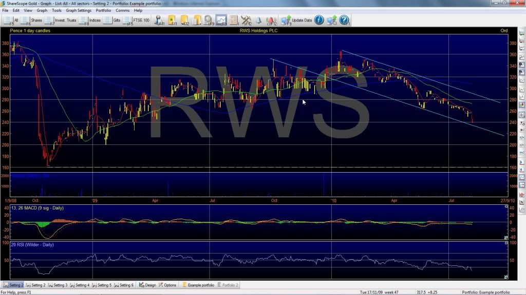The image size is (526, 295).
Task: Click the red alarm bell icon (csF12)
Action: click(271, 20)
